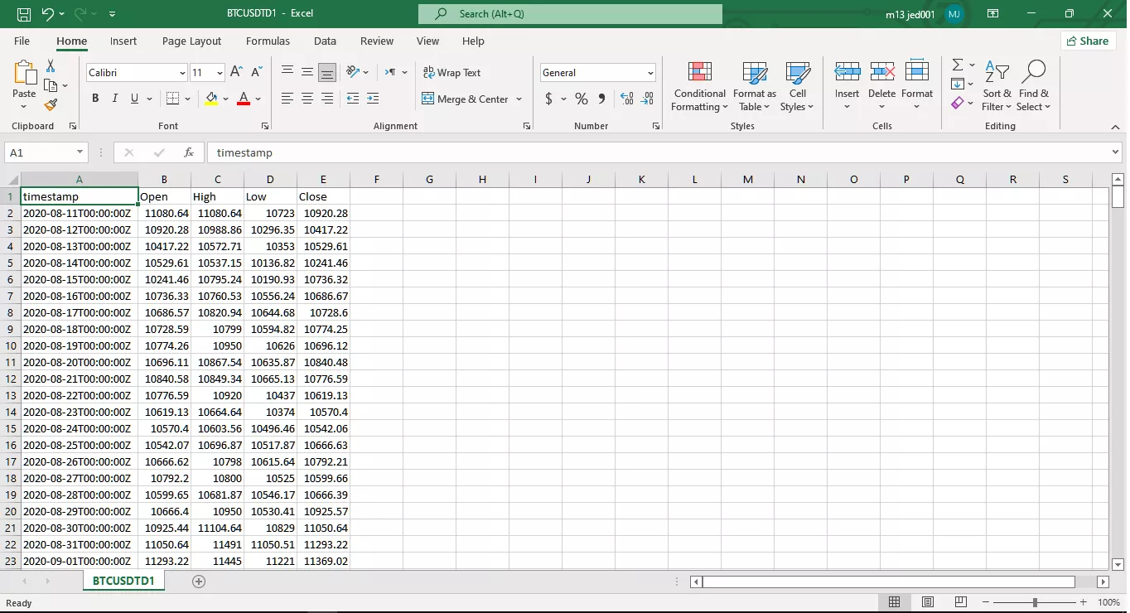Click the Save icon in the title bar
Viewport: 1130px width, 613px height.
point(24,14)
